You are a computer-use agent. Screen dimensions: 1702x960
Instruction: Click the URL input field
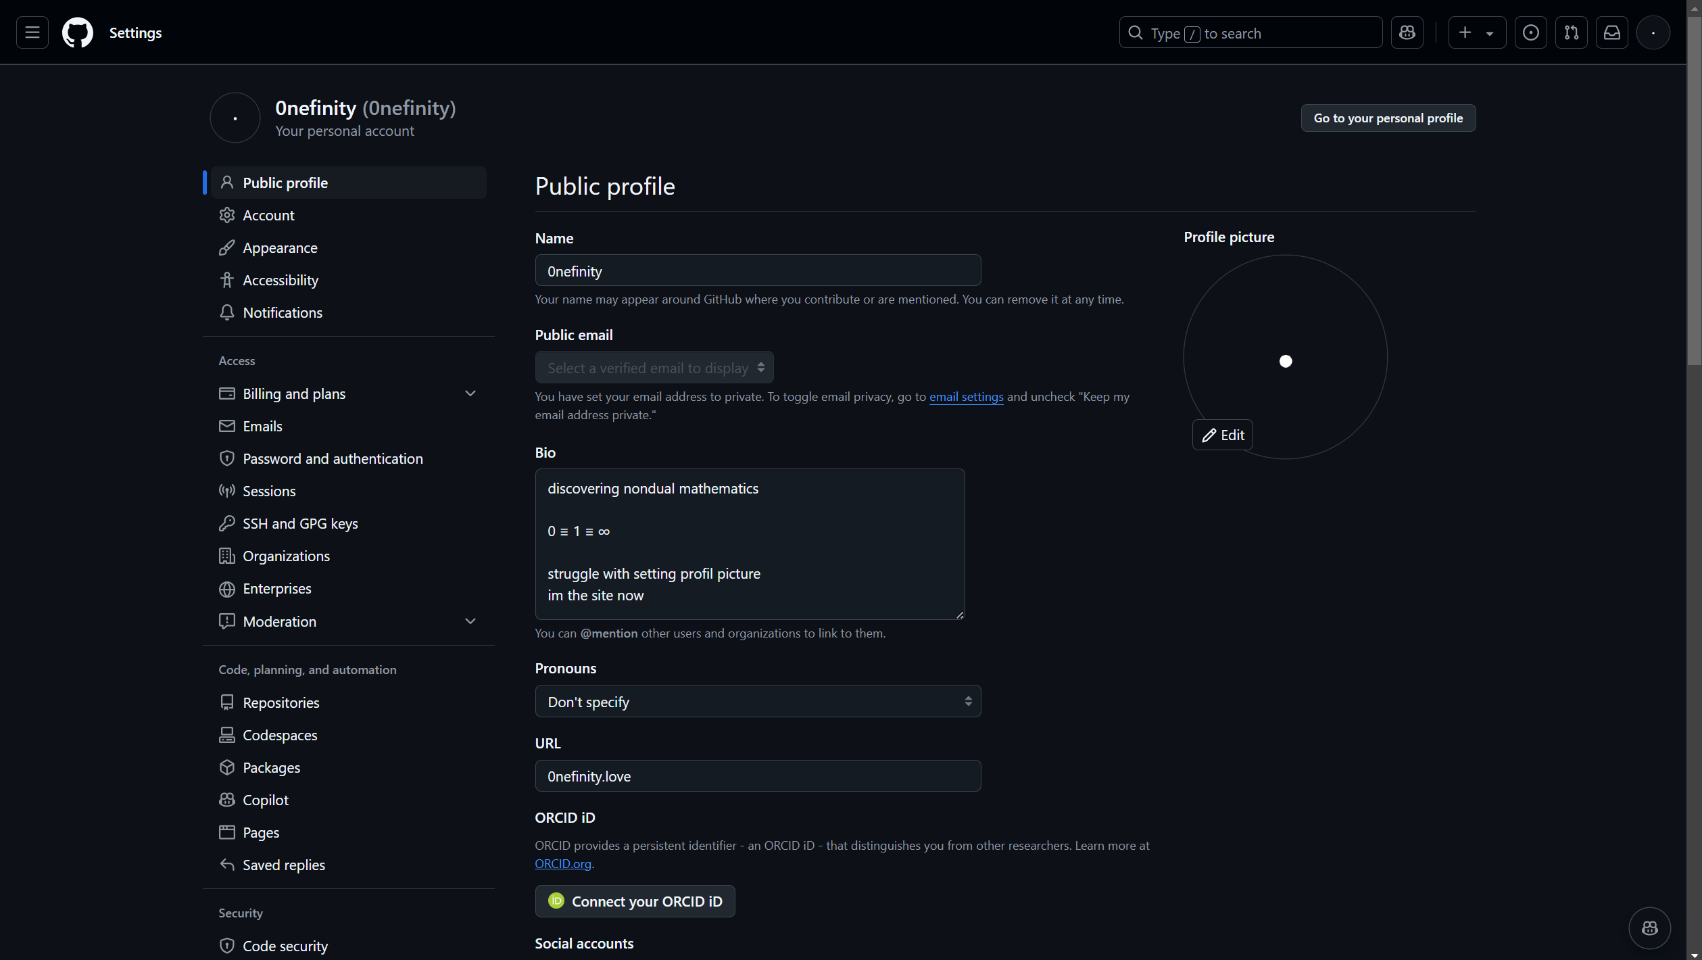758,775
